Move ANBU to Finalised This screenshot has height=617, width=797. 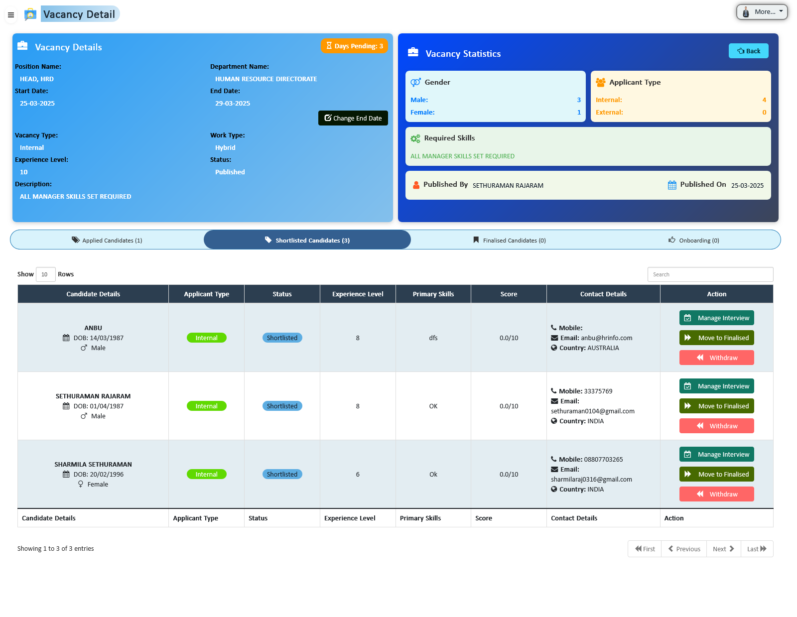tap(716, 338)
